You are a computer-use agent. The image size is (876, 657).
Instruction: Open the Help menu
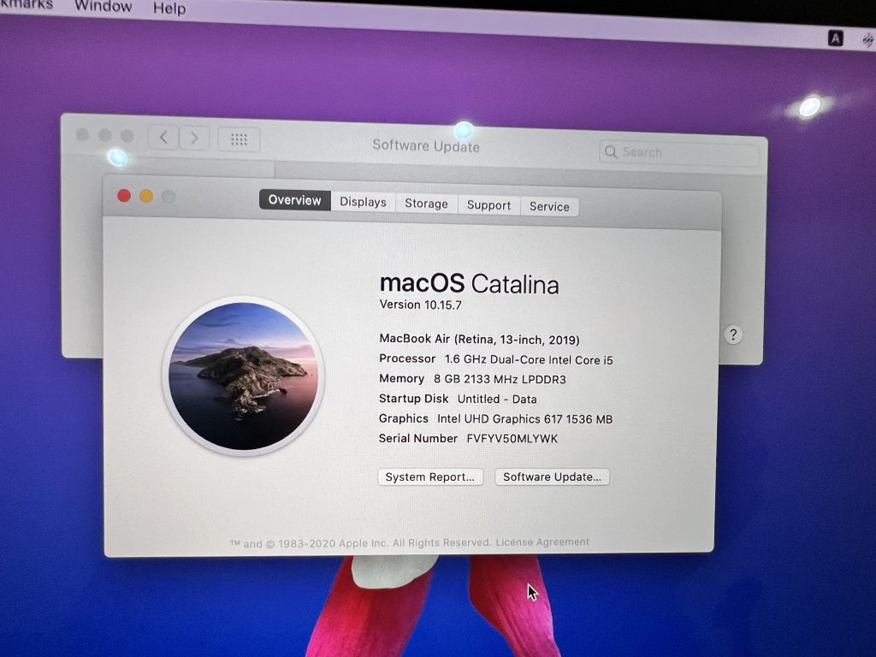[x=169, y=9]
